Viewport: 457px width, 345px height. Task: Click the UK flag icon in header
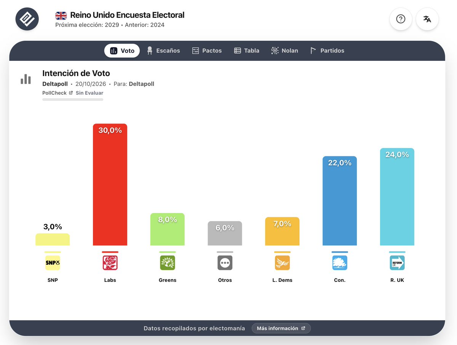(61, 16)
